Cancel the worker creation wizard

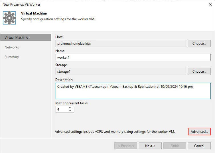[x=199, y=146]
